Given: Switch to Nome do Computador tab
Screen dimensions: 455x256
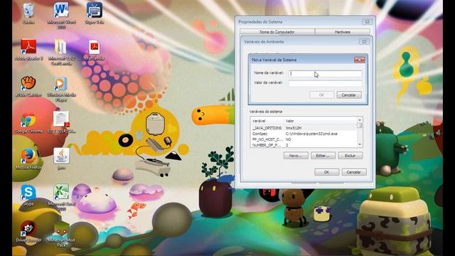Looking at the screenshot, I should pyautogui.click(x=277, y=32).
